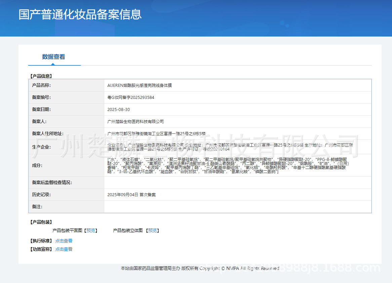392x283 pixels.
Task: Select 备案人 value 广州楚龄生物医药科技有限公司
Action: tap(135, 122)
